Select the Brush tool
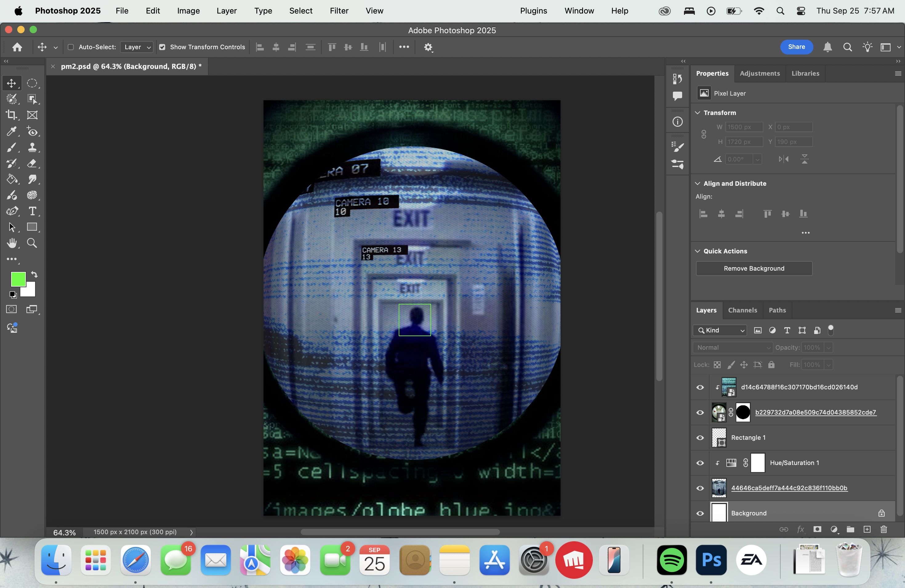The width and height of the screenshot is (905, 588). pos(11,147)
